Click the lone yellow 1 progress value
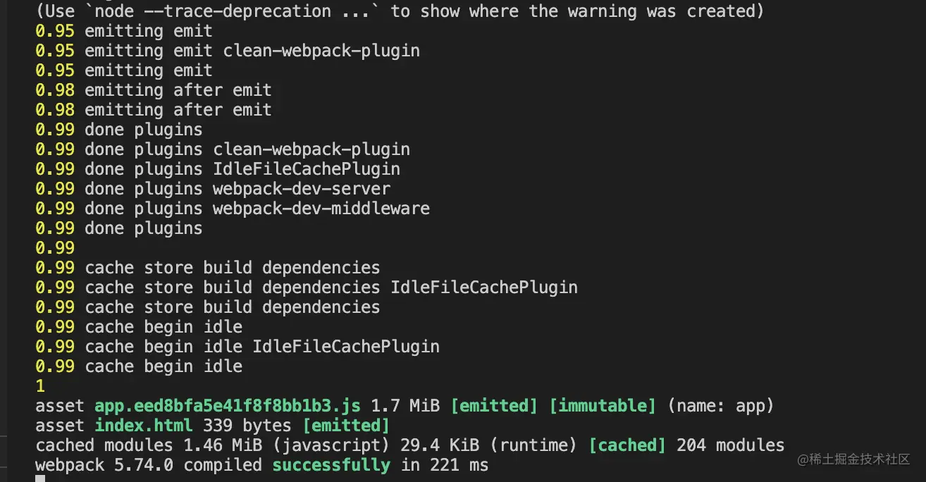This screenshot has height=482, width=926. click(x=40, y=386)
